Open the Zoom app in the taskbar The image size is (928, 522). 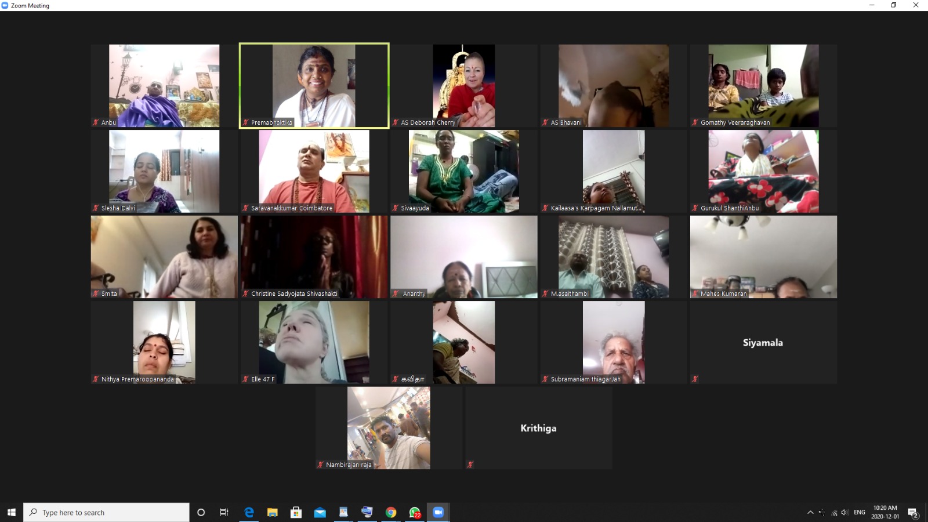coord(438,512)
